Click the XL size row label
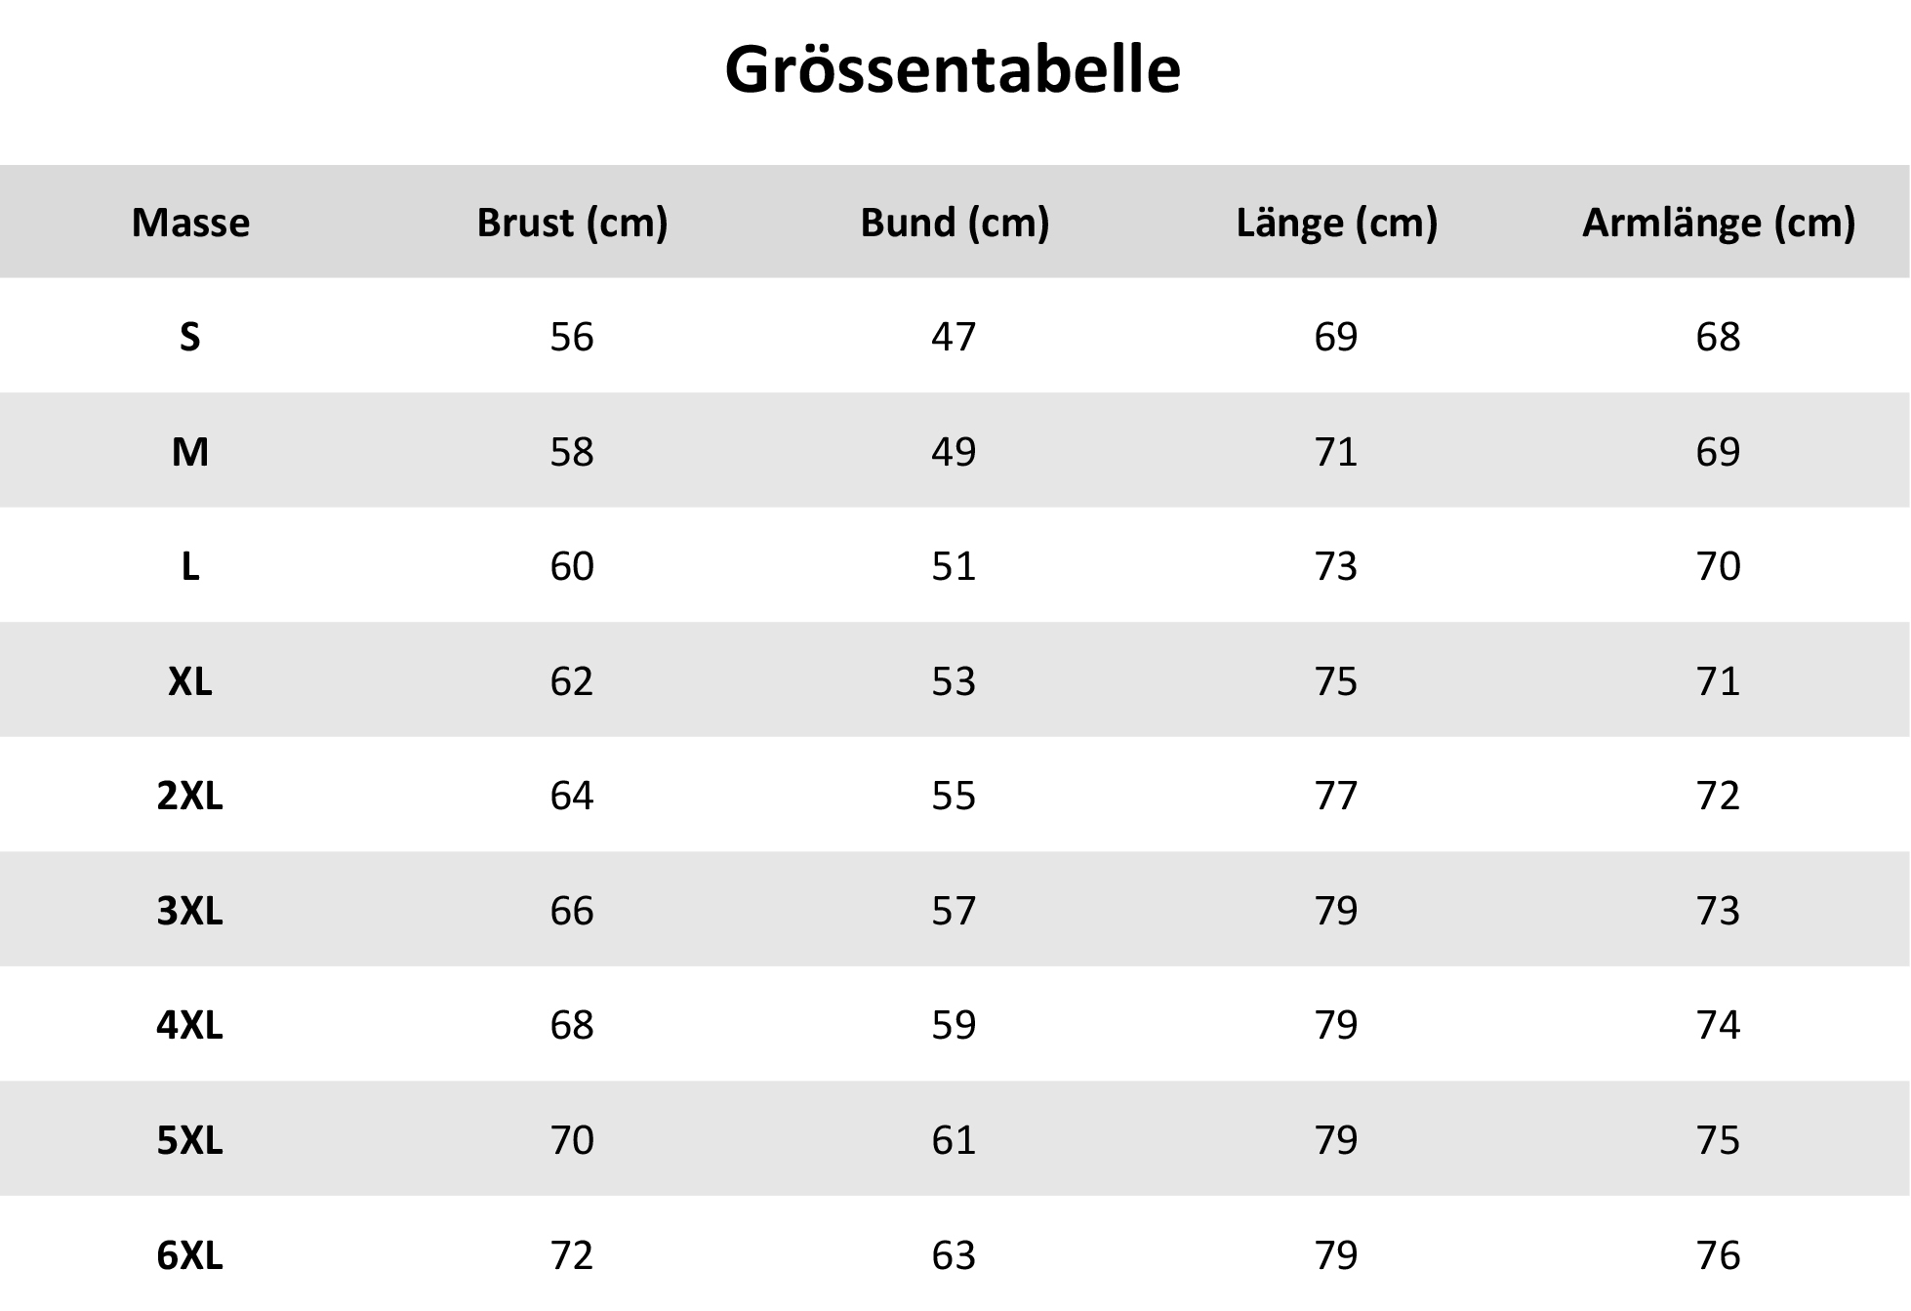The width and height of the screenshot is (1911, 1311). point(190,681)
